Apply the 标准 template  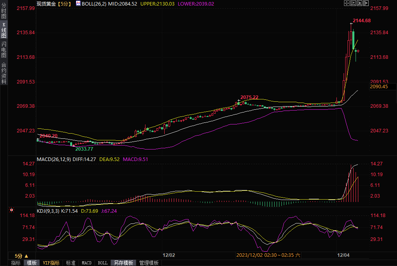click(71, 263)
